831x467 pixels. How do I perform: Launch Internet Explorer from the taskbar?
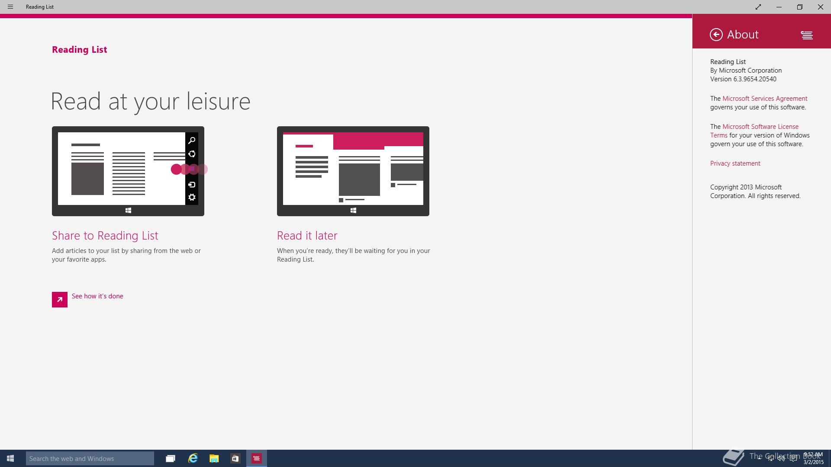(x=193, y=458)
